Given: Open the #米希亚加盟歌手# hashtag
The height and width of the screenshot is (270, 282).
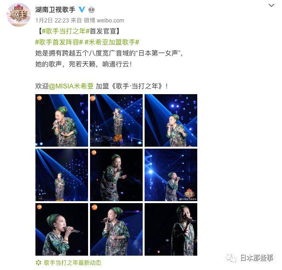Looking at the screenshot, I should (x=112, y=42).
